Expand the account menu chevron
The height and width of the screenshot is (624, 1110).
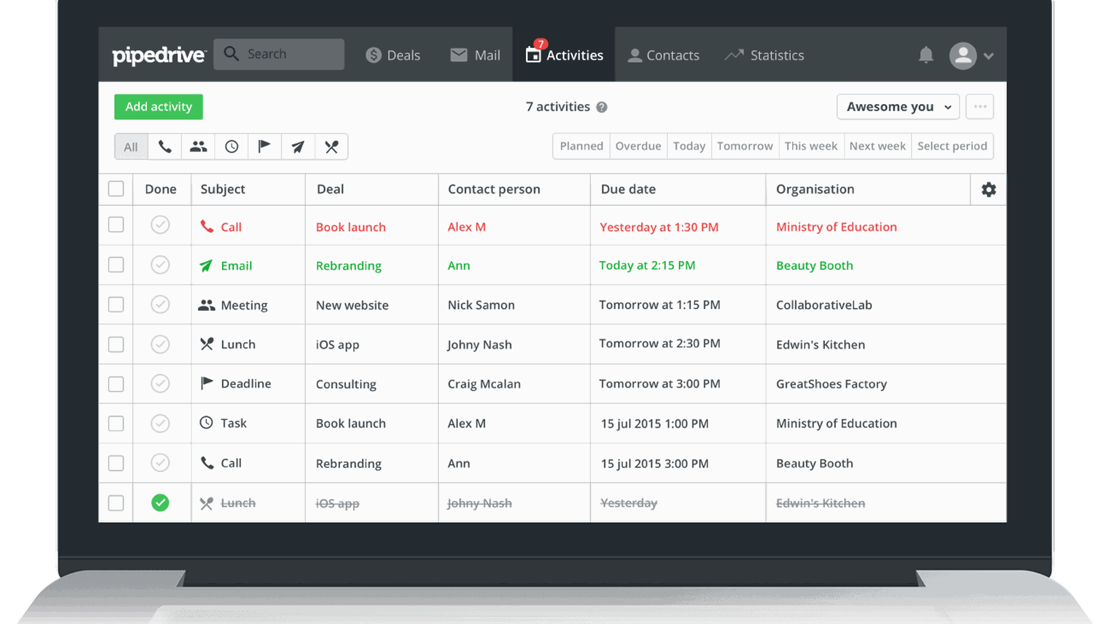tap(989, 56)
